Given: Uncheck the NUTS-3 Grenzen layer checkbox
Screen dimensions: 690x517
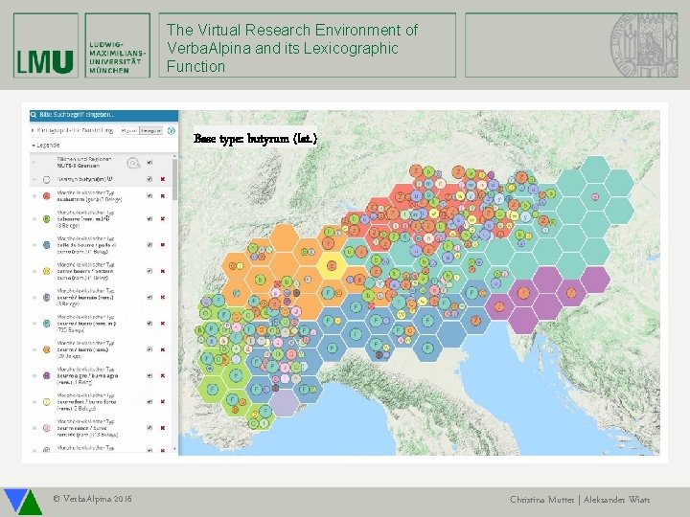Looking at the screenshot, I should click(x=149, y=163).
